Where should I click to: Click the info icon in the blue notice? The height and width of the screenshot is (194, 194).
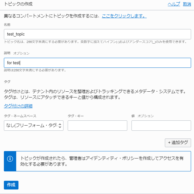[x=10, y=159]
